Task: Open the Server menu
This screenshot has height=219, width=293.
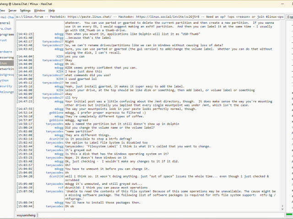Action: click(12, 10)
